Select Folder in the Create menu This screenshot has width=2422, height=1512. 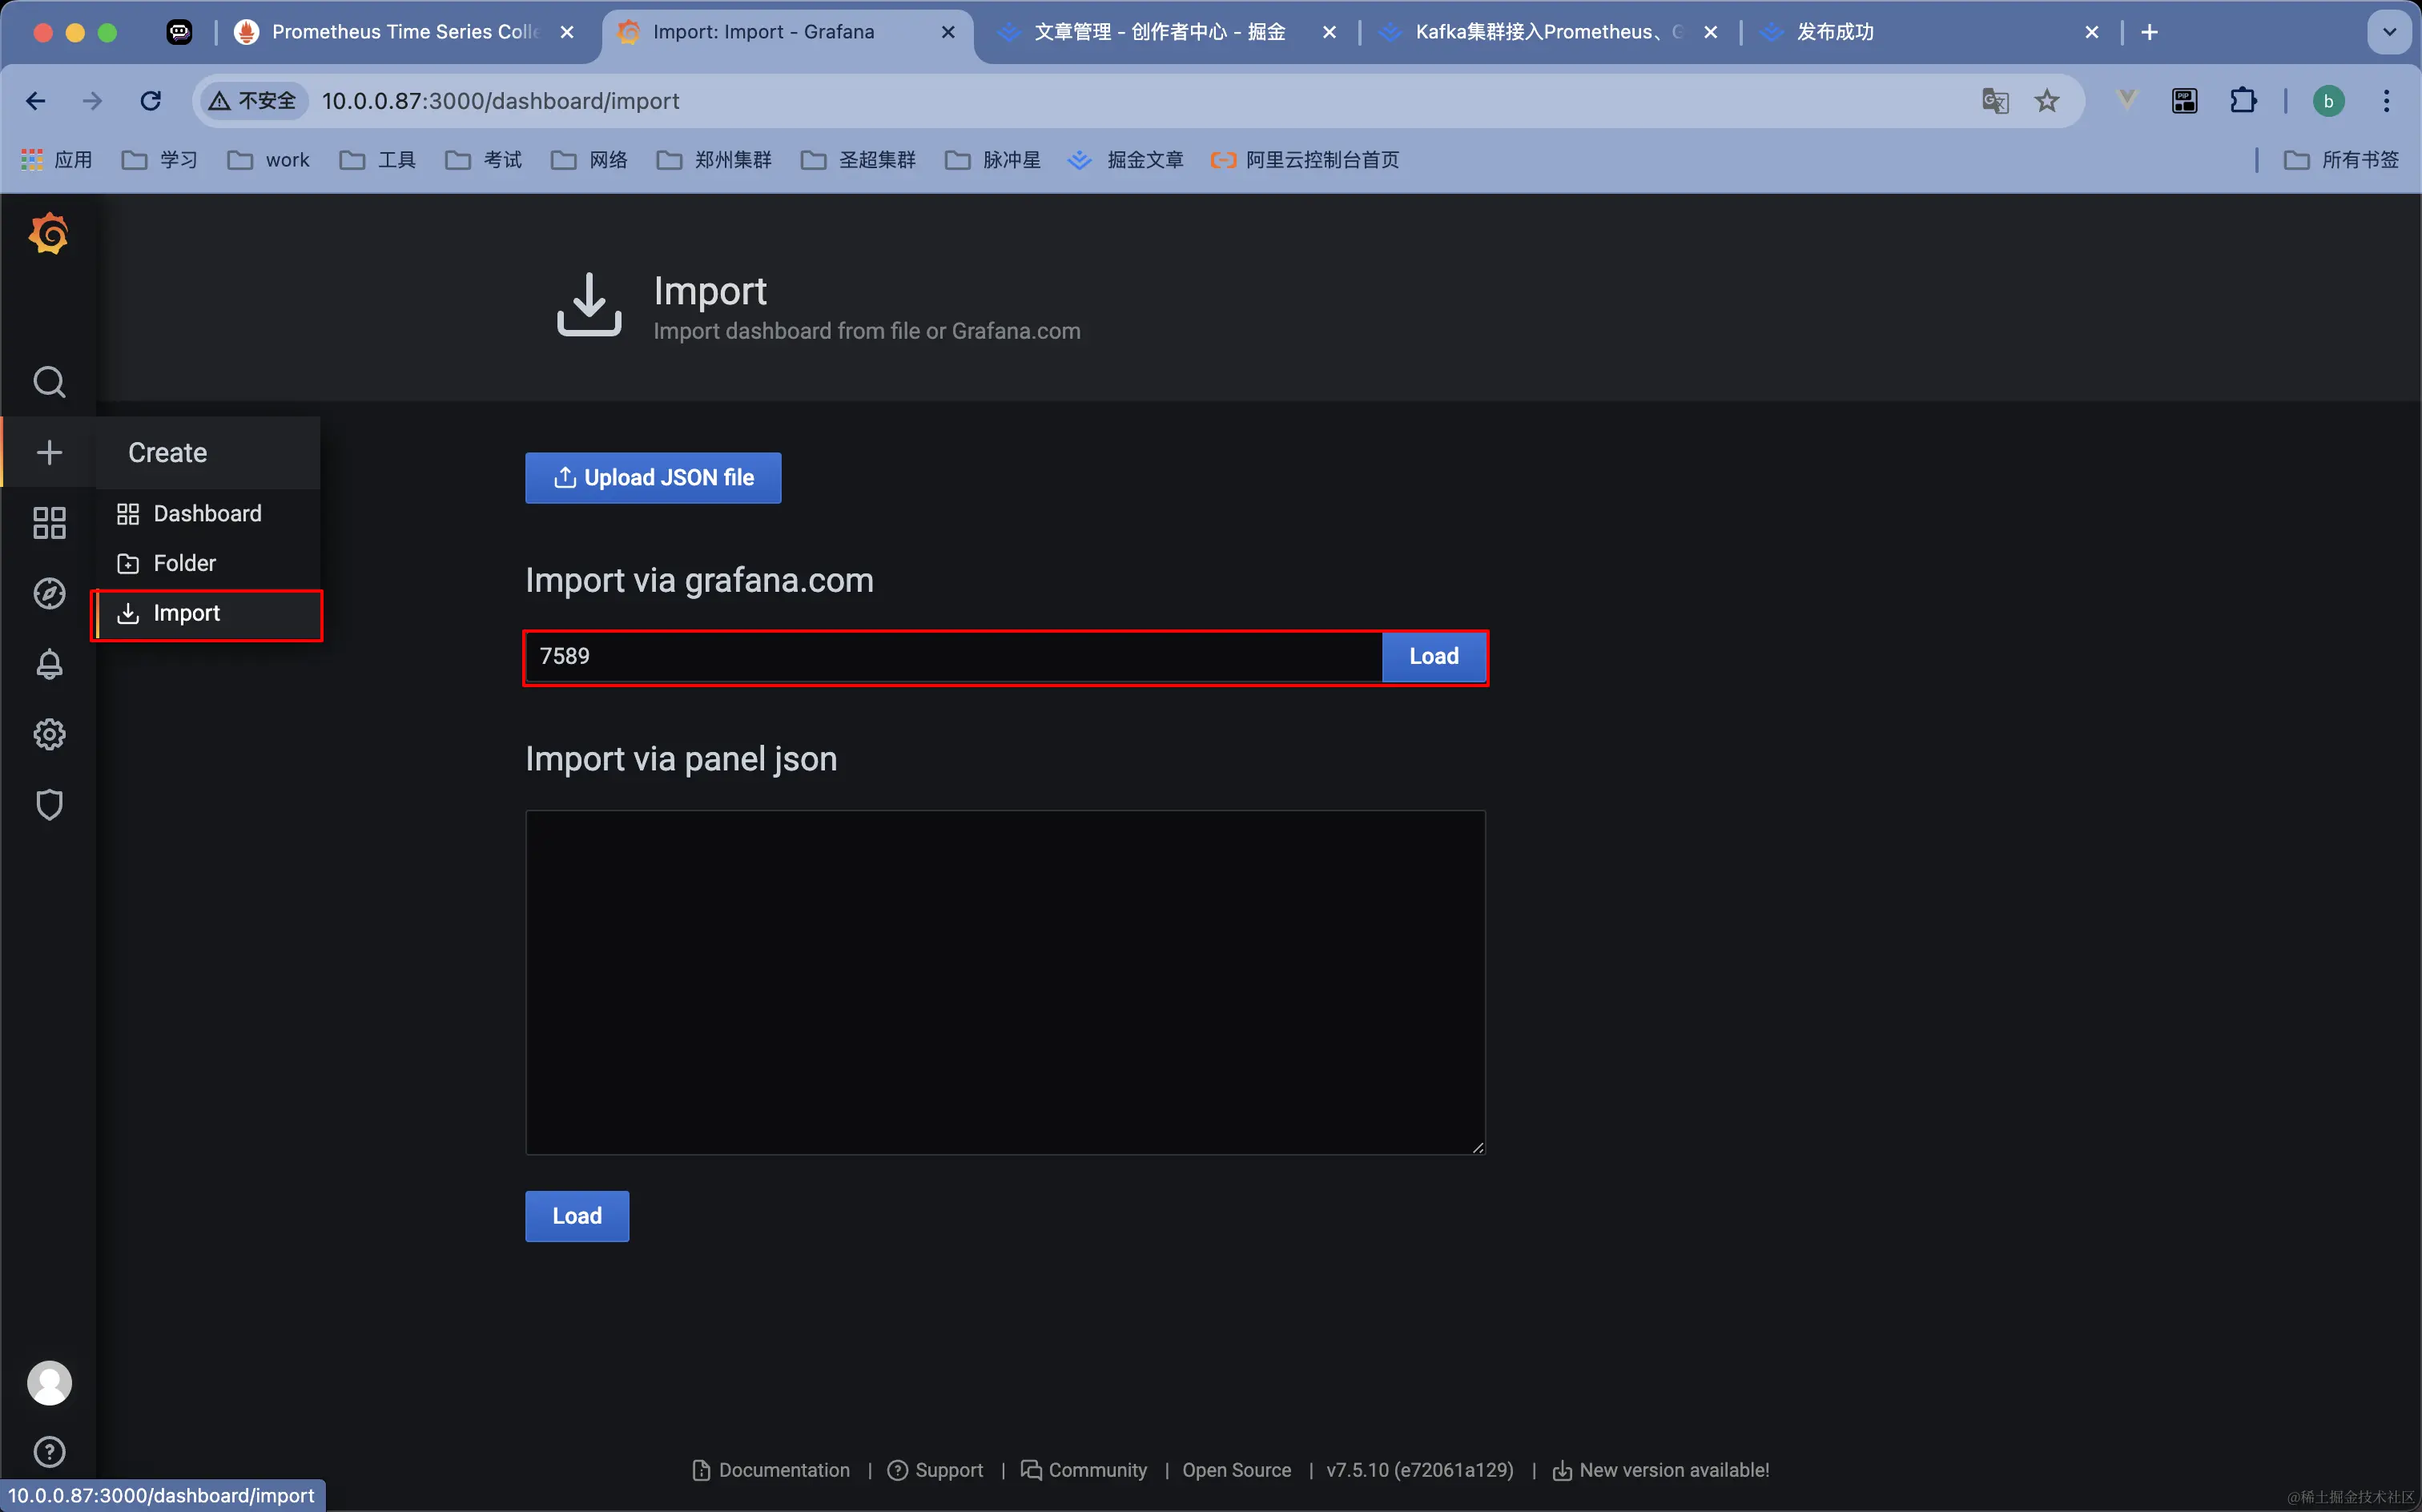coord(208,563)
